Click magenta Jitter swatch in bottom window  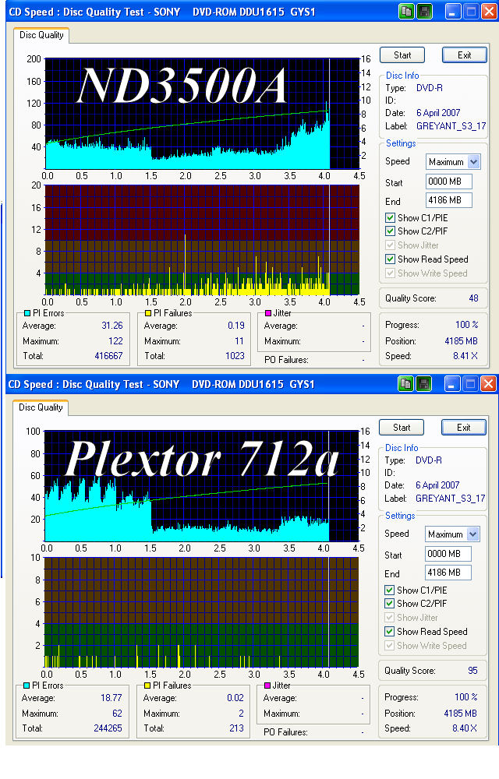pos(268,686)
